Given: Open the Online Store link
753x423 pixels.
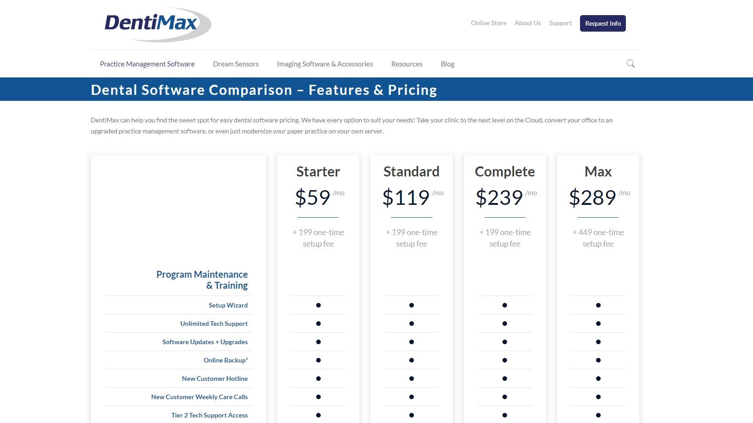Looking at the screenshot, I should 489,23.
